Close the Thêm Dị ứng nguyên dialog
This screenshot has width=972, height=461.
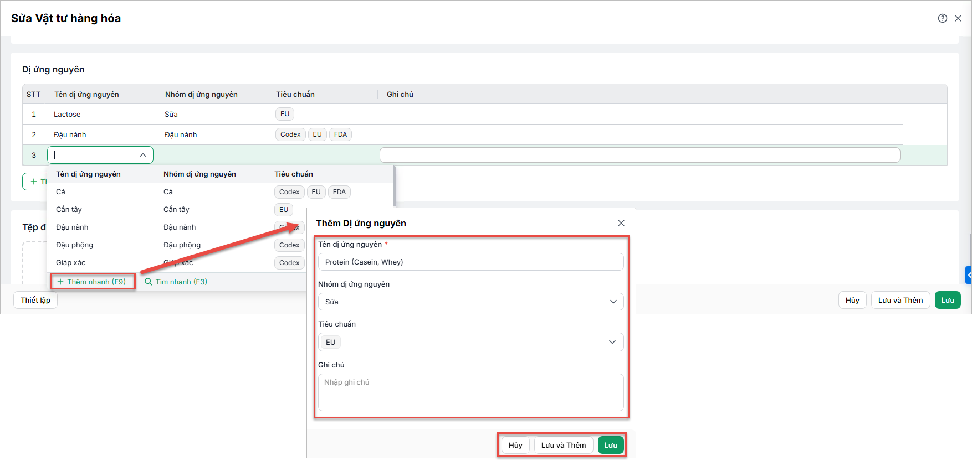(621, 223)
